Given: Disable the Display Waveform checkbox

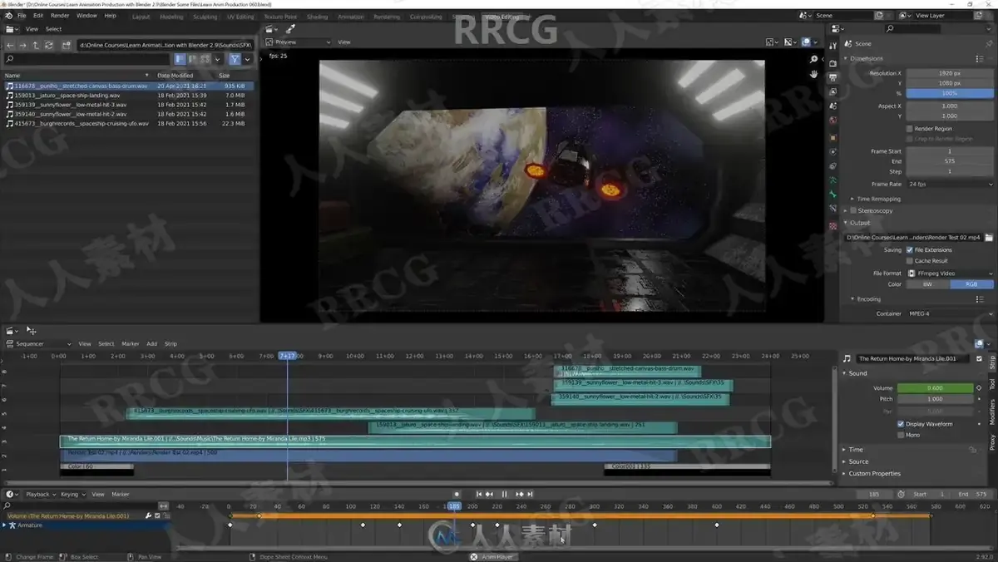Looking at the screenshot, I should pos(901,424).
